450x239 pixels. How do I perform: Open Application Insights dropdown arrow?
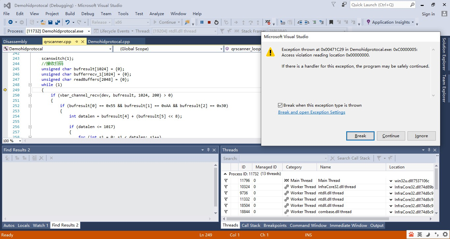(413, 22)
